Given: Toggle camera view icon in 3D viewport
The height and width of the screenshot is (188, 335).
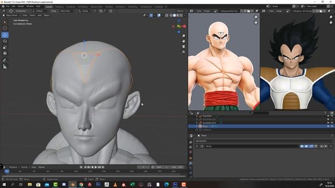Looking at the screenshot, I should (x=184, y=46).
